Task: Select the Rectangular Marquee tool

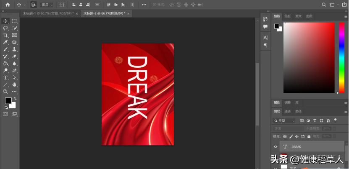Action: coord(14,21)
